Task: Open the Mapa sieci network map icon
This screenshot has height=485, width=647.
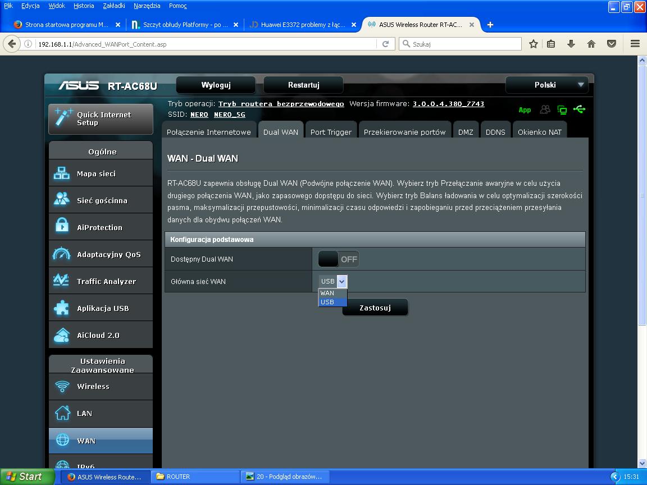Action: click(61, 173)
